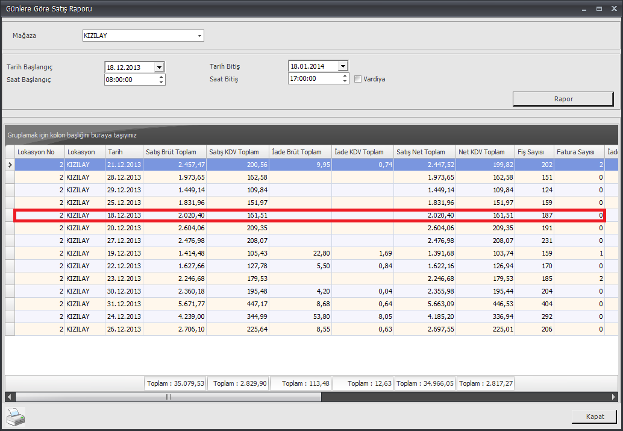Select the current row indicator arrow
Screen dimensions: 623x431
[10, 165]
